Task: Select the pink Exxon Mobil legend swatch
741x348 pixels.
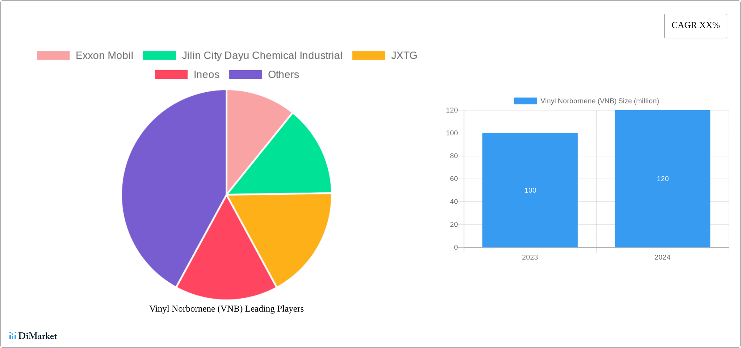Action: point(53,55)
